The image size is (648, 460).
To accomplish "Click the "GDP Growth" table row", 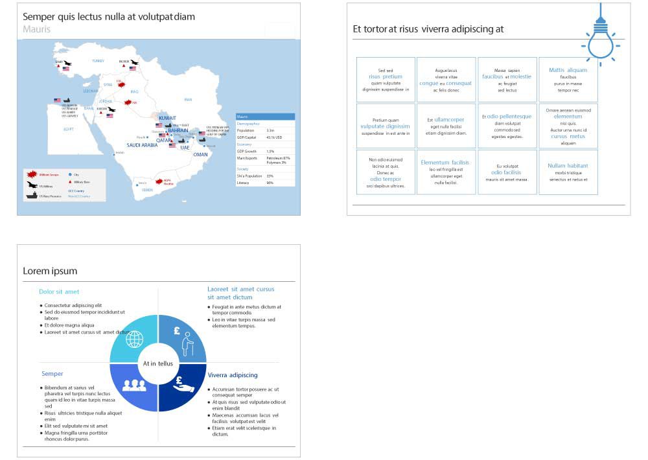I will click(265, 151).
